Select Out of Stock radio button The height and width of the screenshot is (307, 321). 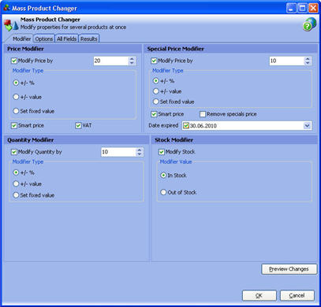pos(163,192)
